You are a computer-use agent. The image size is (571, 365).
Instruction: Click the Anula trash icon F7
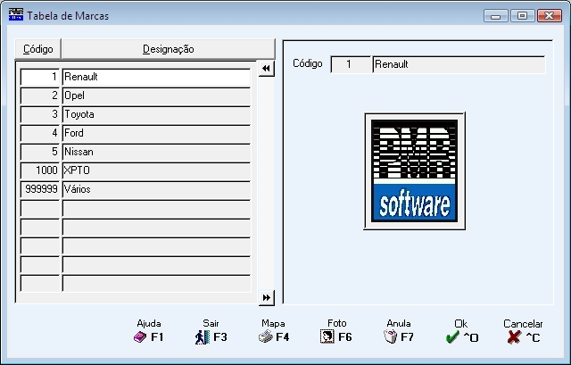[x=391, y=336]
